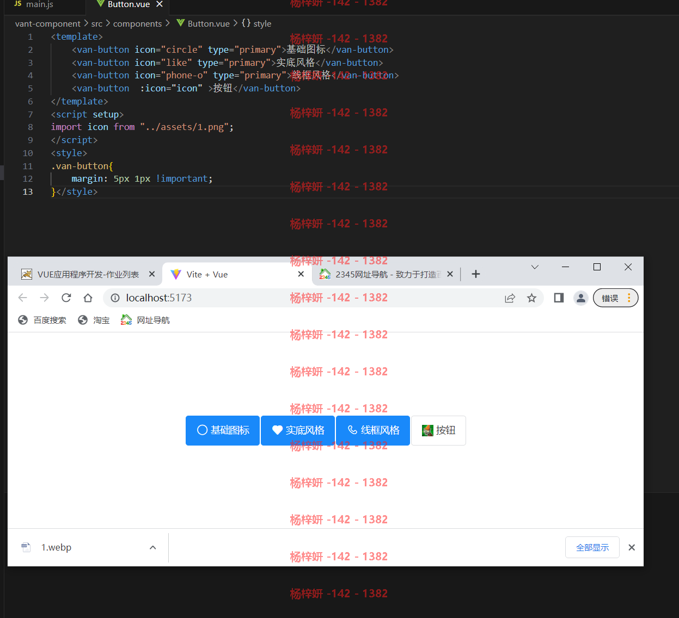This screenshot has width=679, height=618.
Task: Minimize the browser window
Action: click(565, 267)
